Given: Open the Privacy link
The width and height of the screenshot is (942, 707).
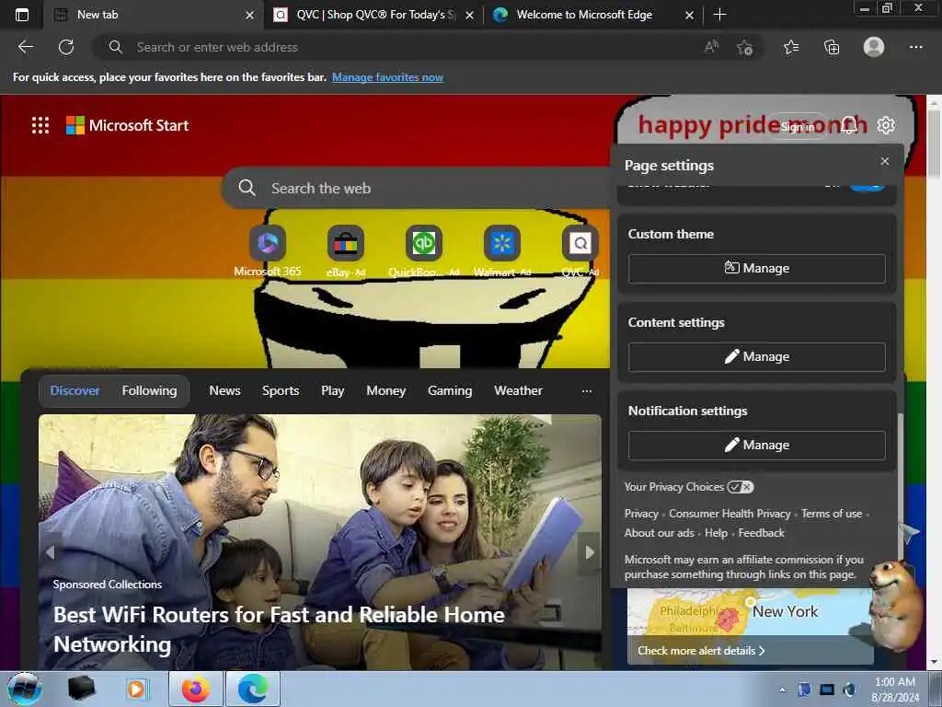Looking at the screenshot, I should (x=641, y=514).
